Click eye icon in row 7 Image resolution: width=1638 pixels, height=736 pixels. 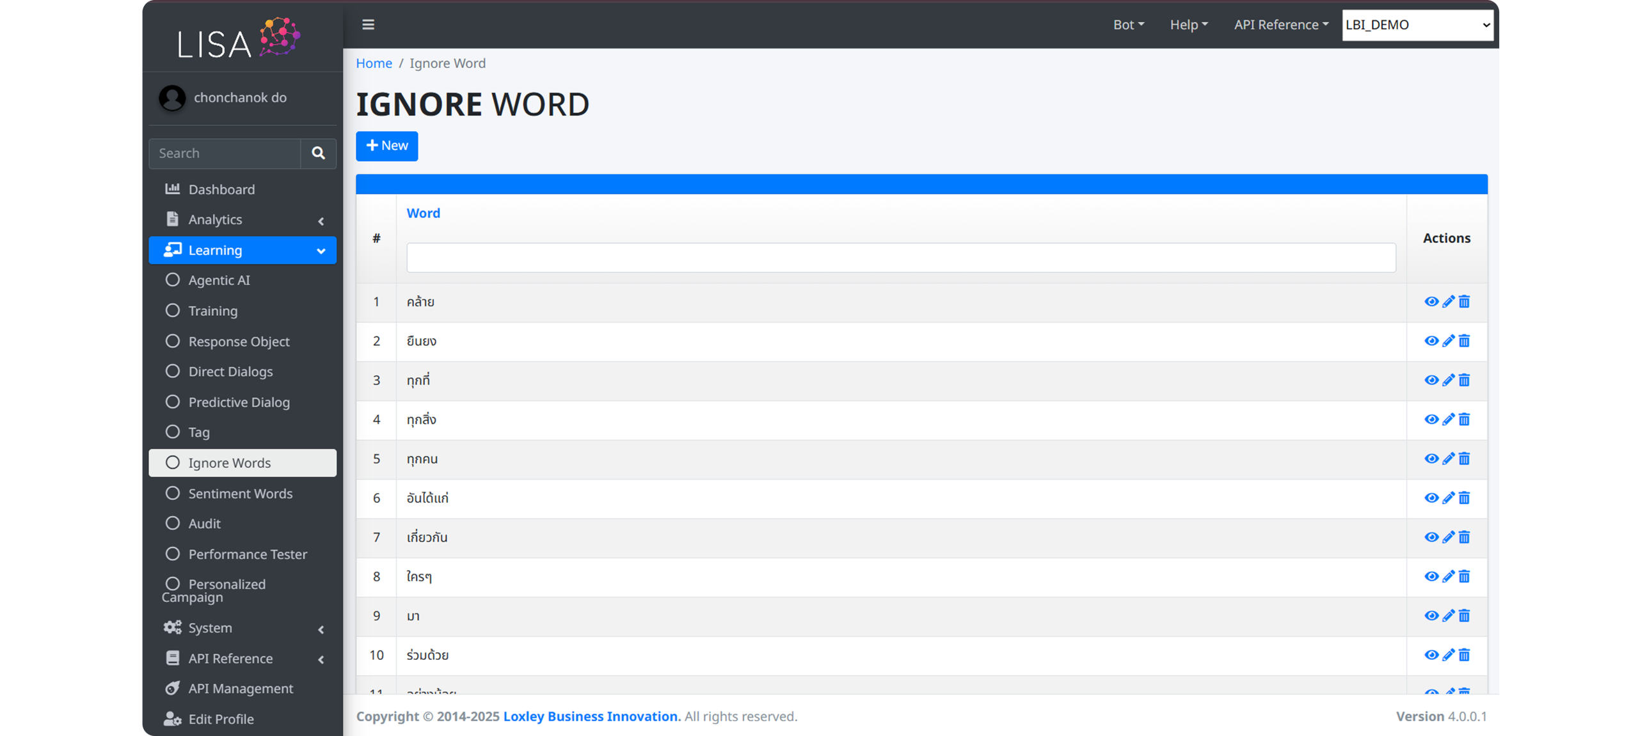(1431, 537)
